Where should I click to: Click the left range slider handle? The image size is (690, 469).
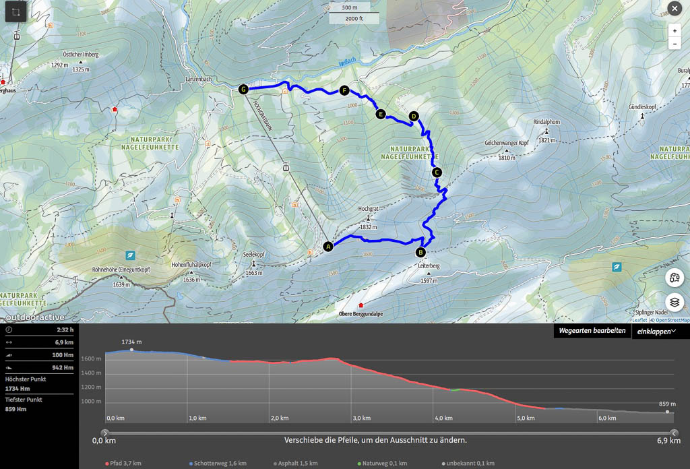(x=104, y=433)
